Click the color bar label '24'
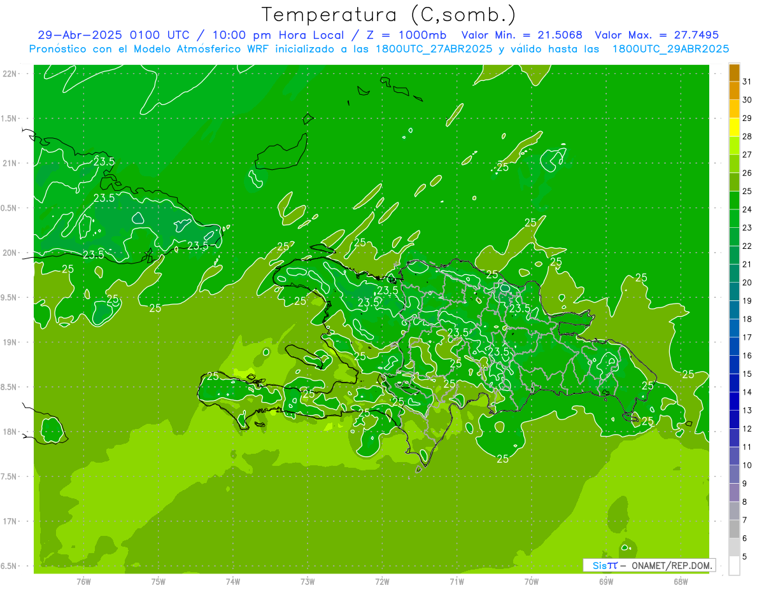Viewport: 764px width, 590px height. tap(747, 209)
